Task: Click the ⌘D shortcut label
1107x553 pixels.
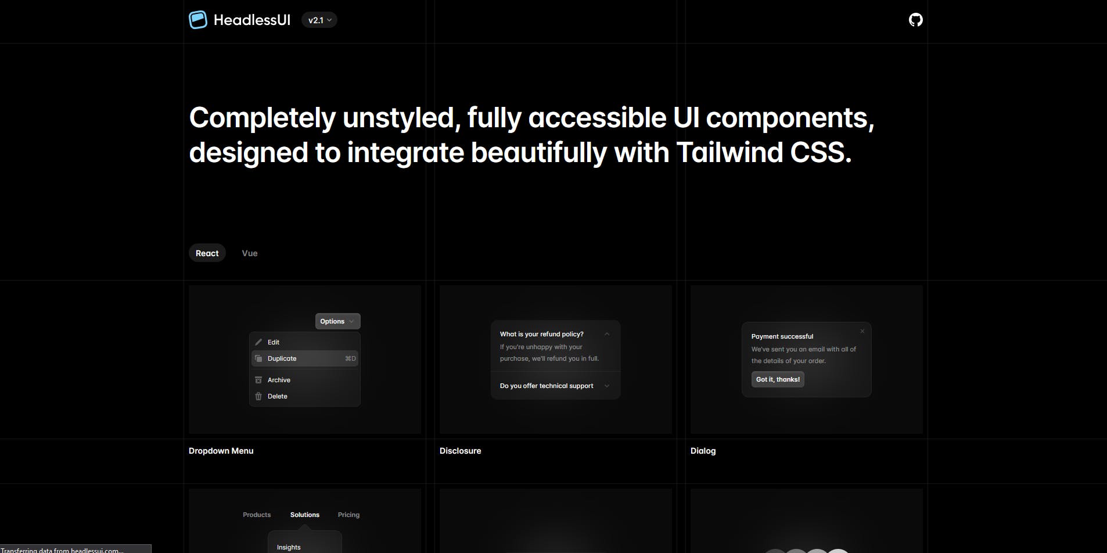Action: pos(350,358)
